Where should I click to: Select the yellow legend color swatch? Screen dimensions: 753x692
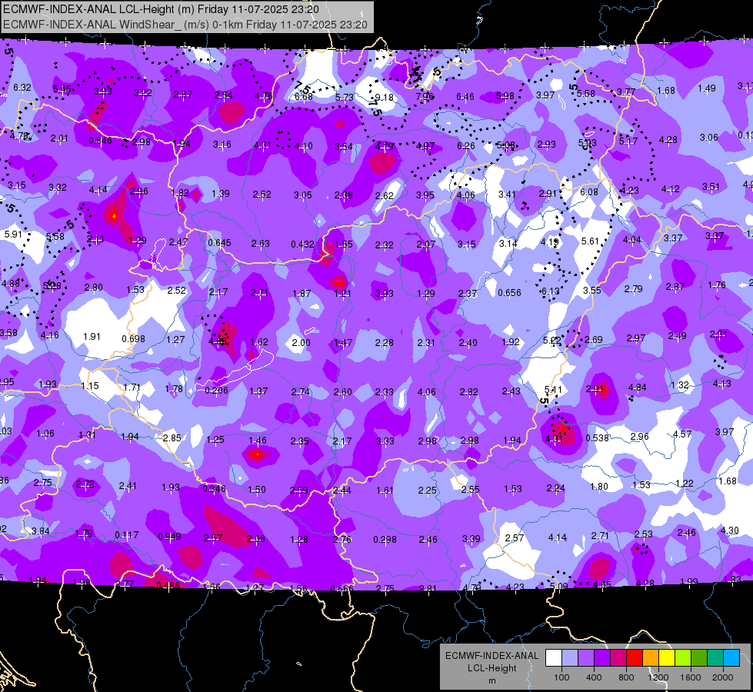[x=667, y=658]
